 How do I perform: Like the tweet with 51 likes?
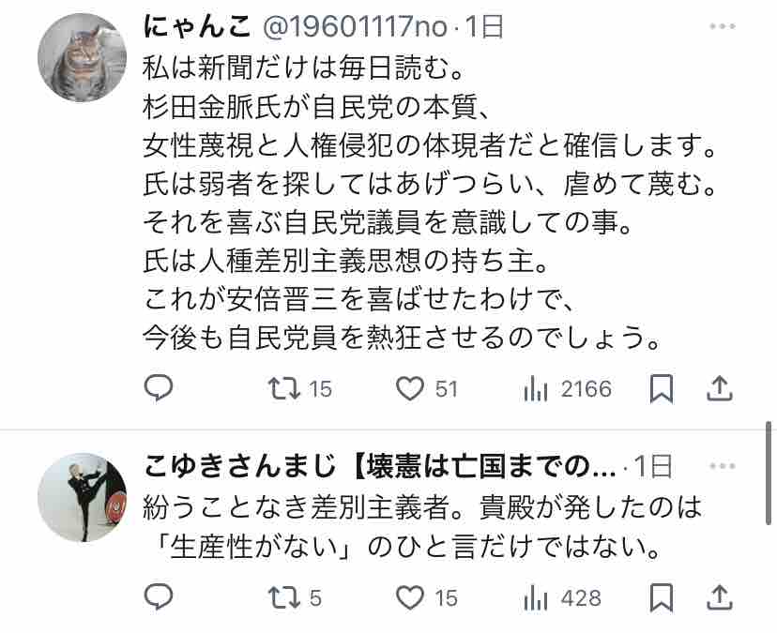click(x=426, y=389)
